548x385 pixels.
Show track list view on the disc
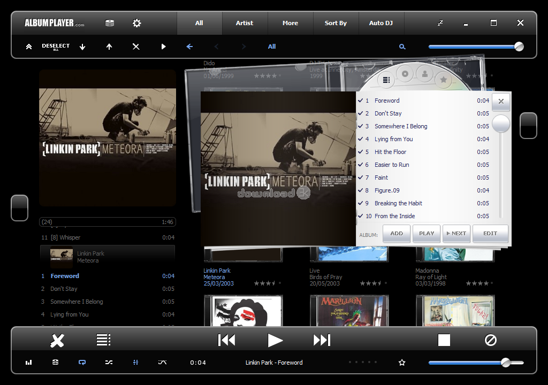[x=386, y=80]
